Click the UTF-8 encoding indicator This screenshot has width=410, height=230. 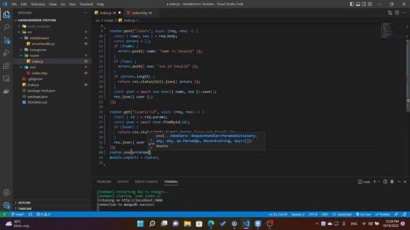click(313, 215)
